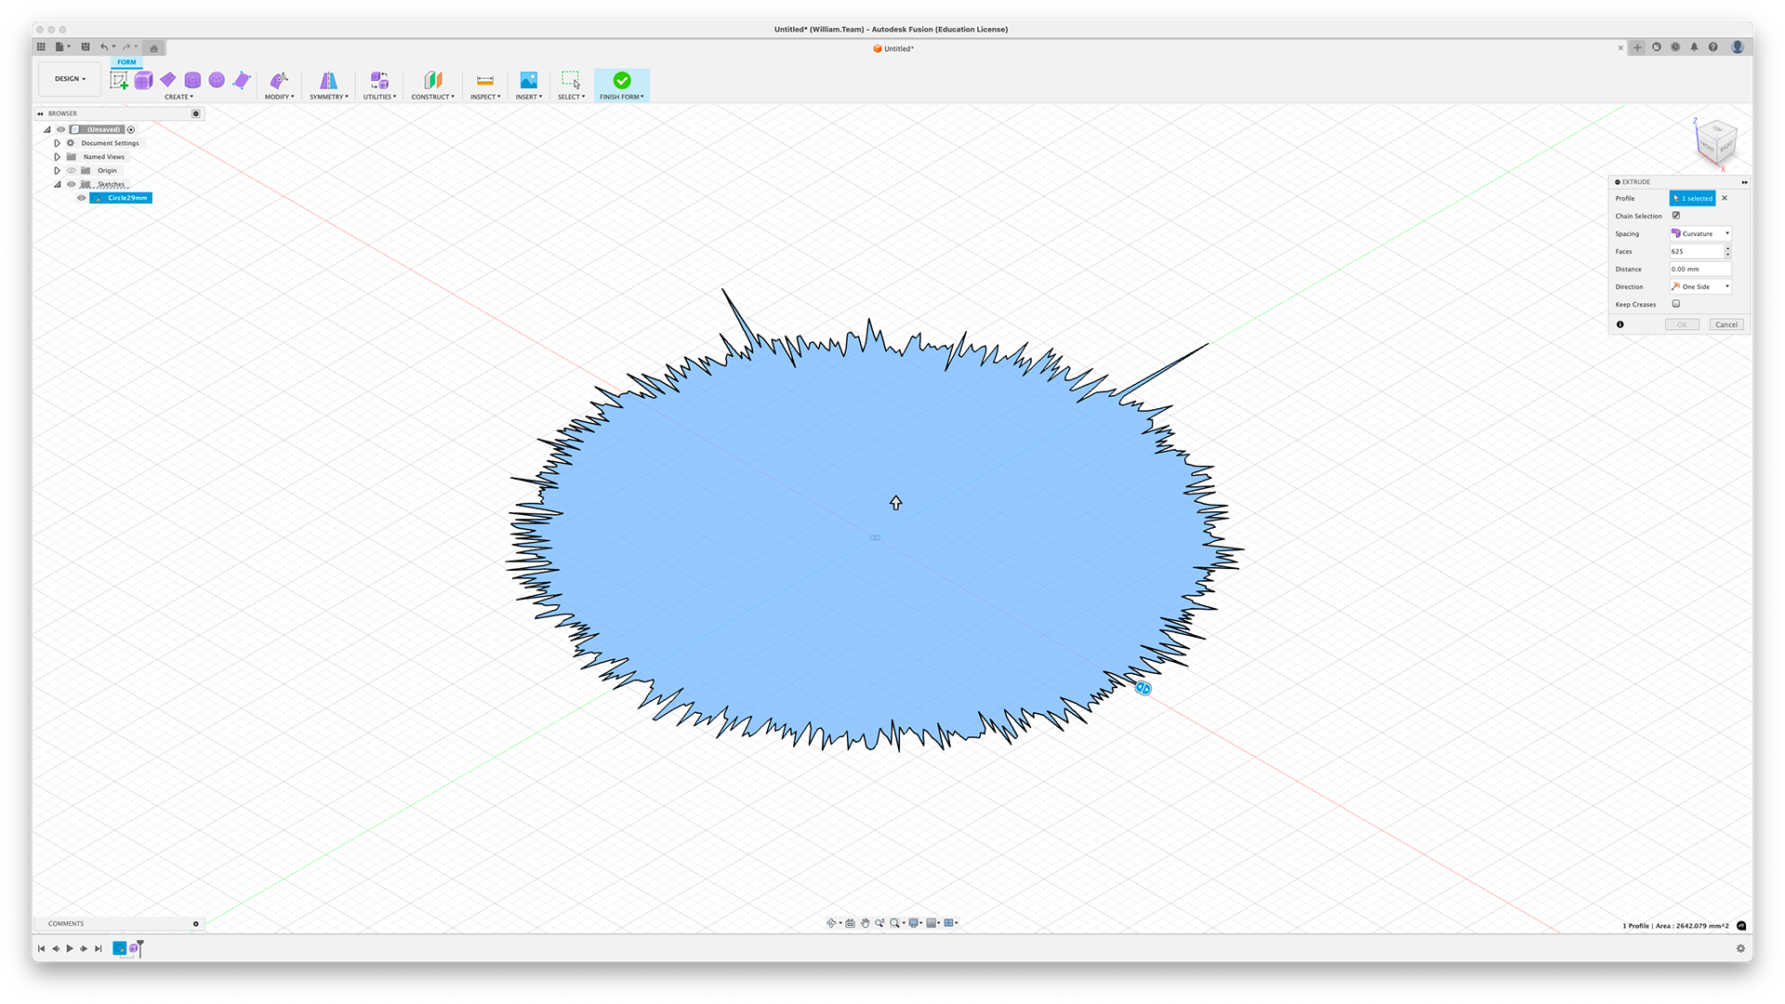Open the user profile avatar
The image size is (1785, 1004).
(x=1738, y=47)
